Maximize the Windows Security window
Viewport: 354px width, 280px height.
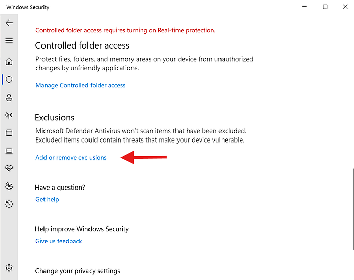[325, 7]
